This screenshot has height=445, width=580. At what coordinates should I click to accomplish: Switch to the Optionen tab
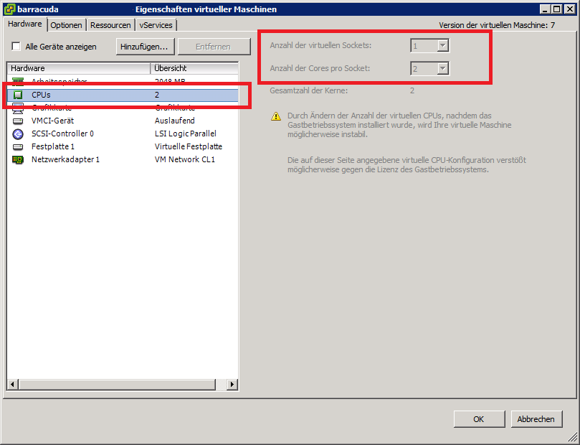[67, 25]
